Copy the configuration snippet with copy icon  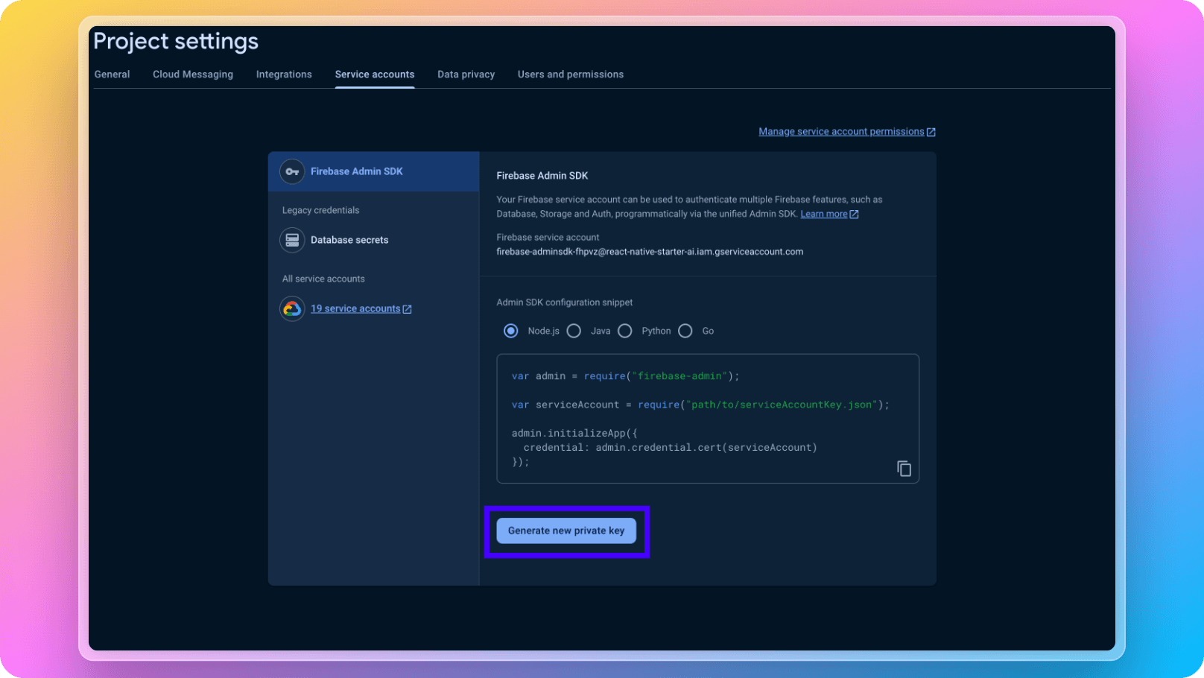904,469
